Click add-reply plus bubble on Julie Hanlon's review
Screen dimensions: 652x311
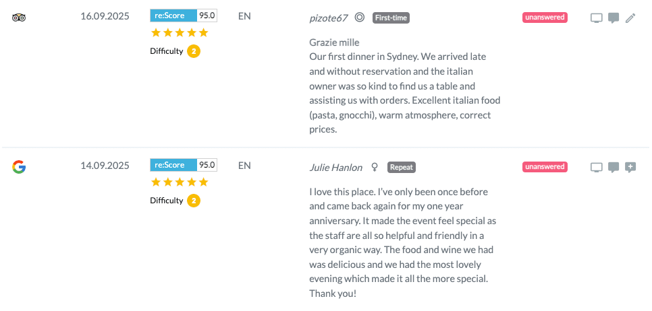coord(630,168)
